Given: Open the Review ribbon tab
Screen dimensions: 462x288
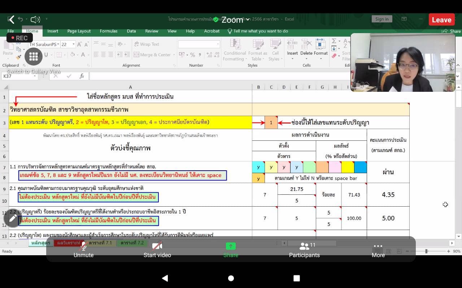Looking at the screenshot, I should [x=152, y=31].
